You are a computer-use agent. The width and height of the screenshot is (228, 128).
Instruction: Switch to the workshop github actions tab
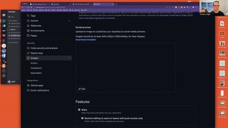coord(82,4)
